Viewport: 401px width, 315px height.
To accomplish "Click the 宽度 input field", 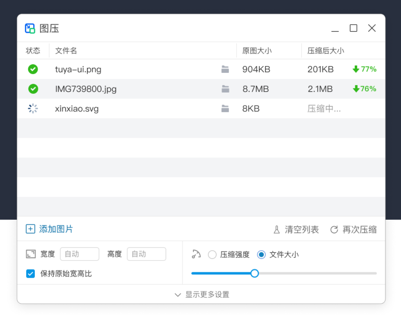I will pyautogui.click(x=79, y=254).
